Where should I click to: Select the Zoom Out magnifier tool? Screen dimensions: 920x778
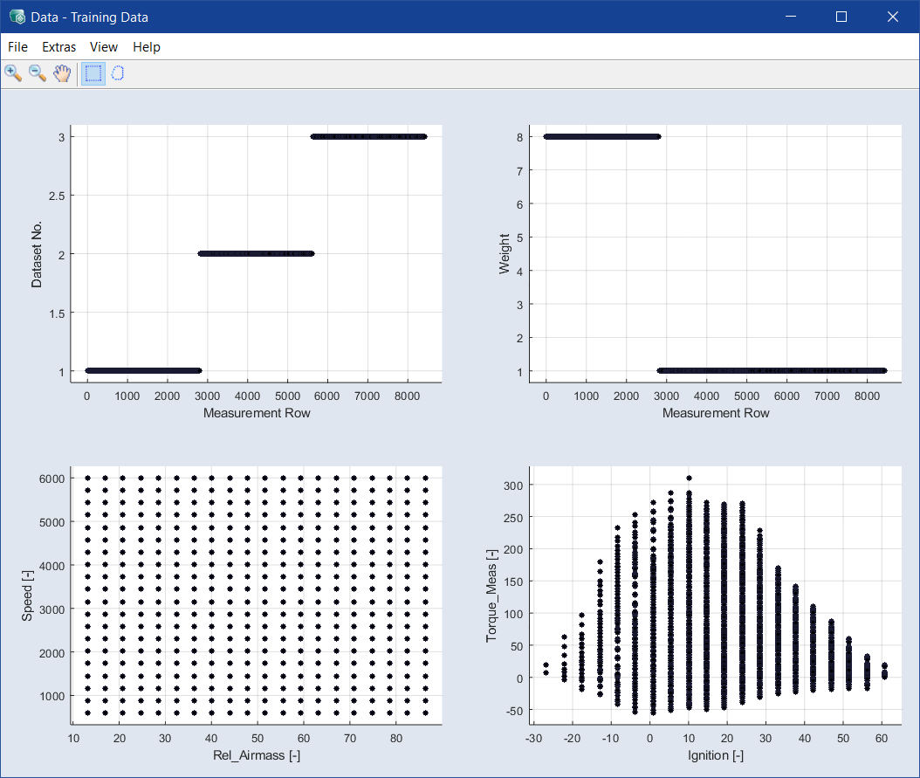click(38, 73)
